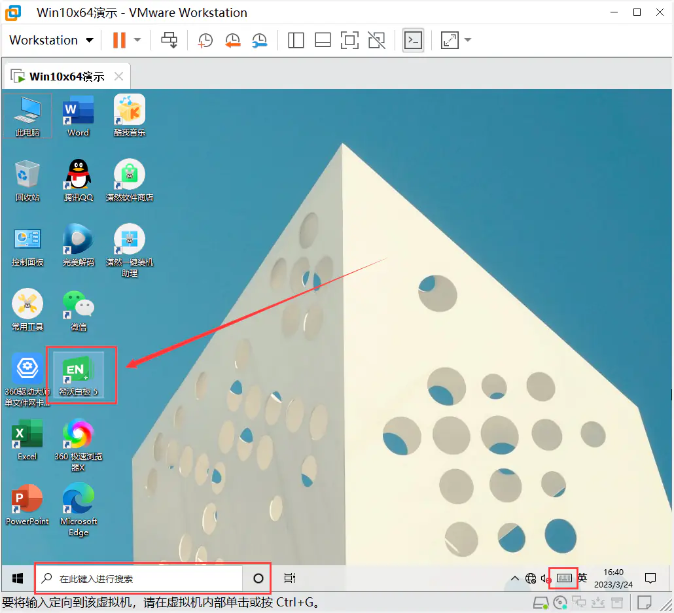674x613 pixels.
Task: Click the hard disk device status icon
Action: pyautogui.click(x=541, y=602)
